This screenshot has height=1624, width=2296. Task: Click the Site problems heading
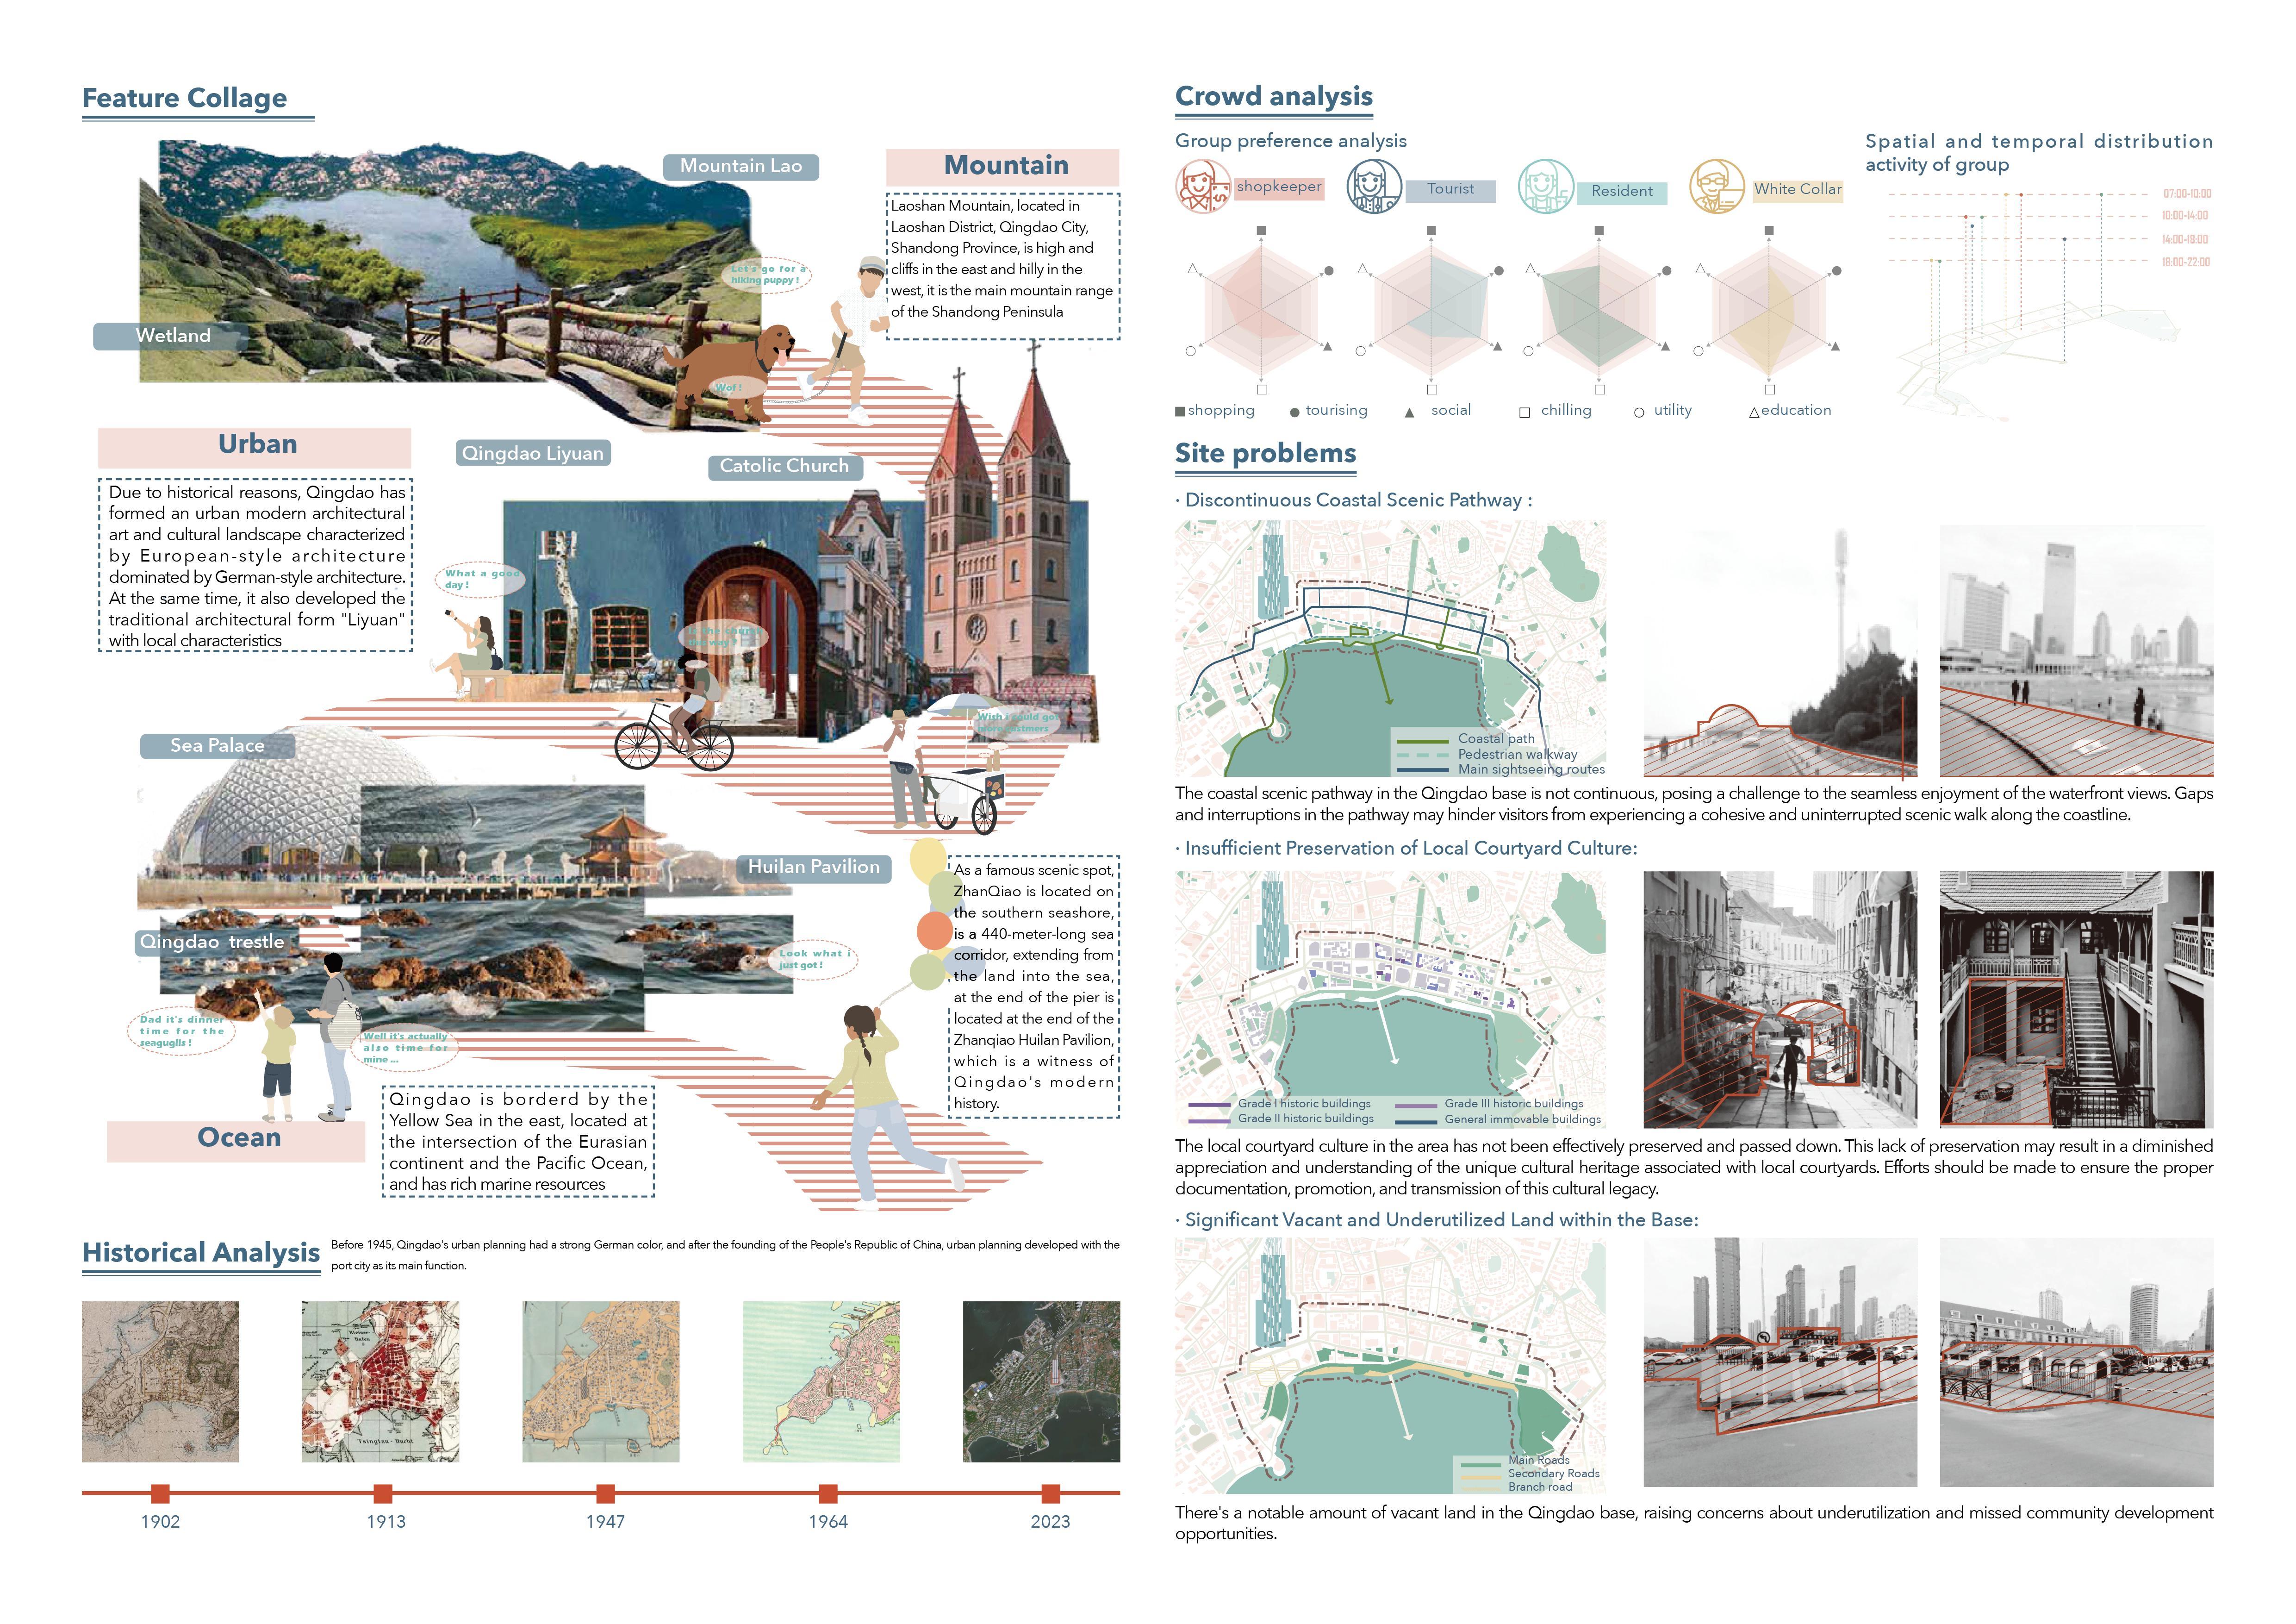pyautogui.click(x=1266, y=453)
